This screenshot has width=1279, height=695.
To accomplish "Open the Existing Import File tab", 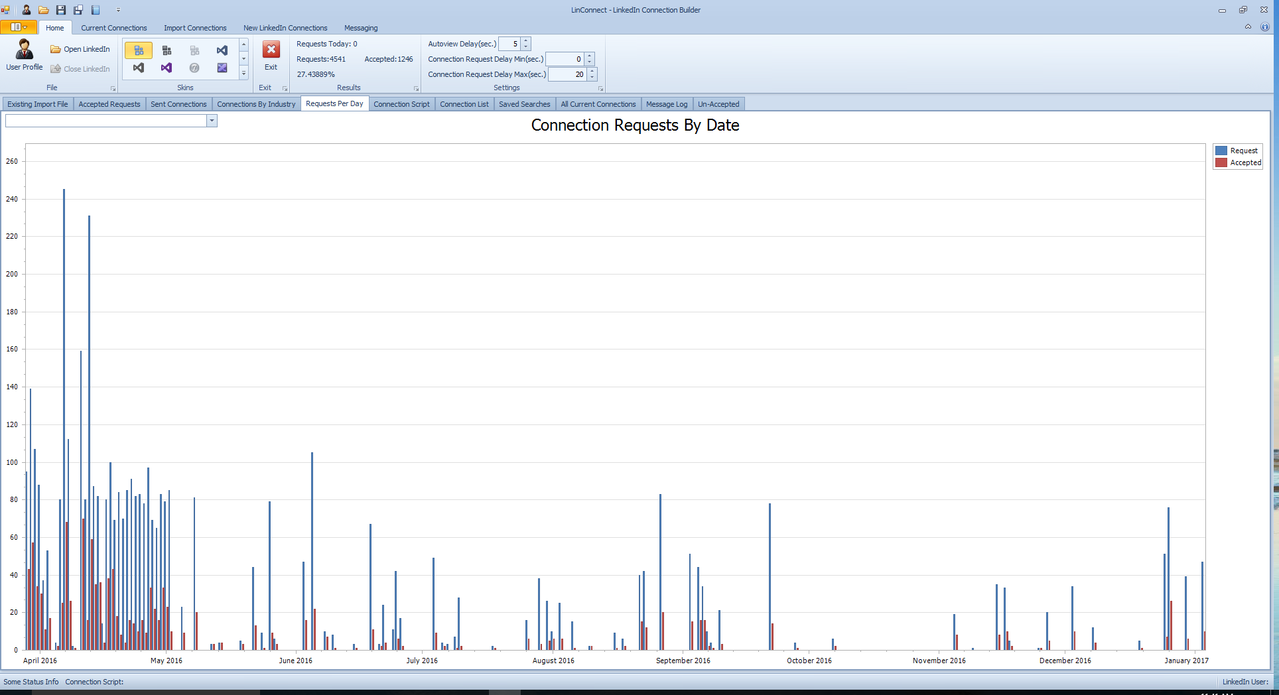I will tap(38, 104).
